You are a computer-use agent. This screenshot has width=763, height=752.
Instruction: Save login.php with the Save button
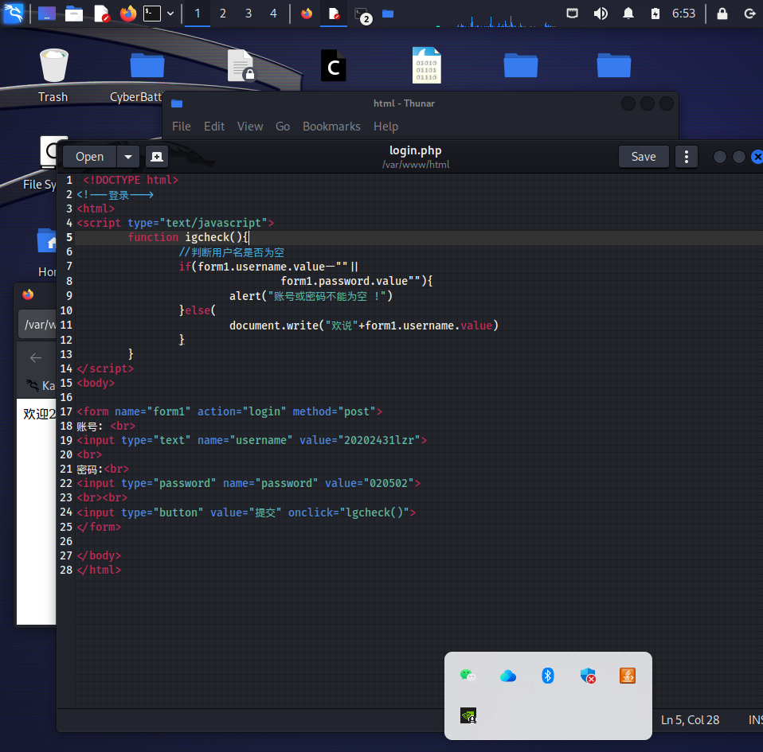pyautogui.click(x=644, y=157)
